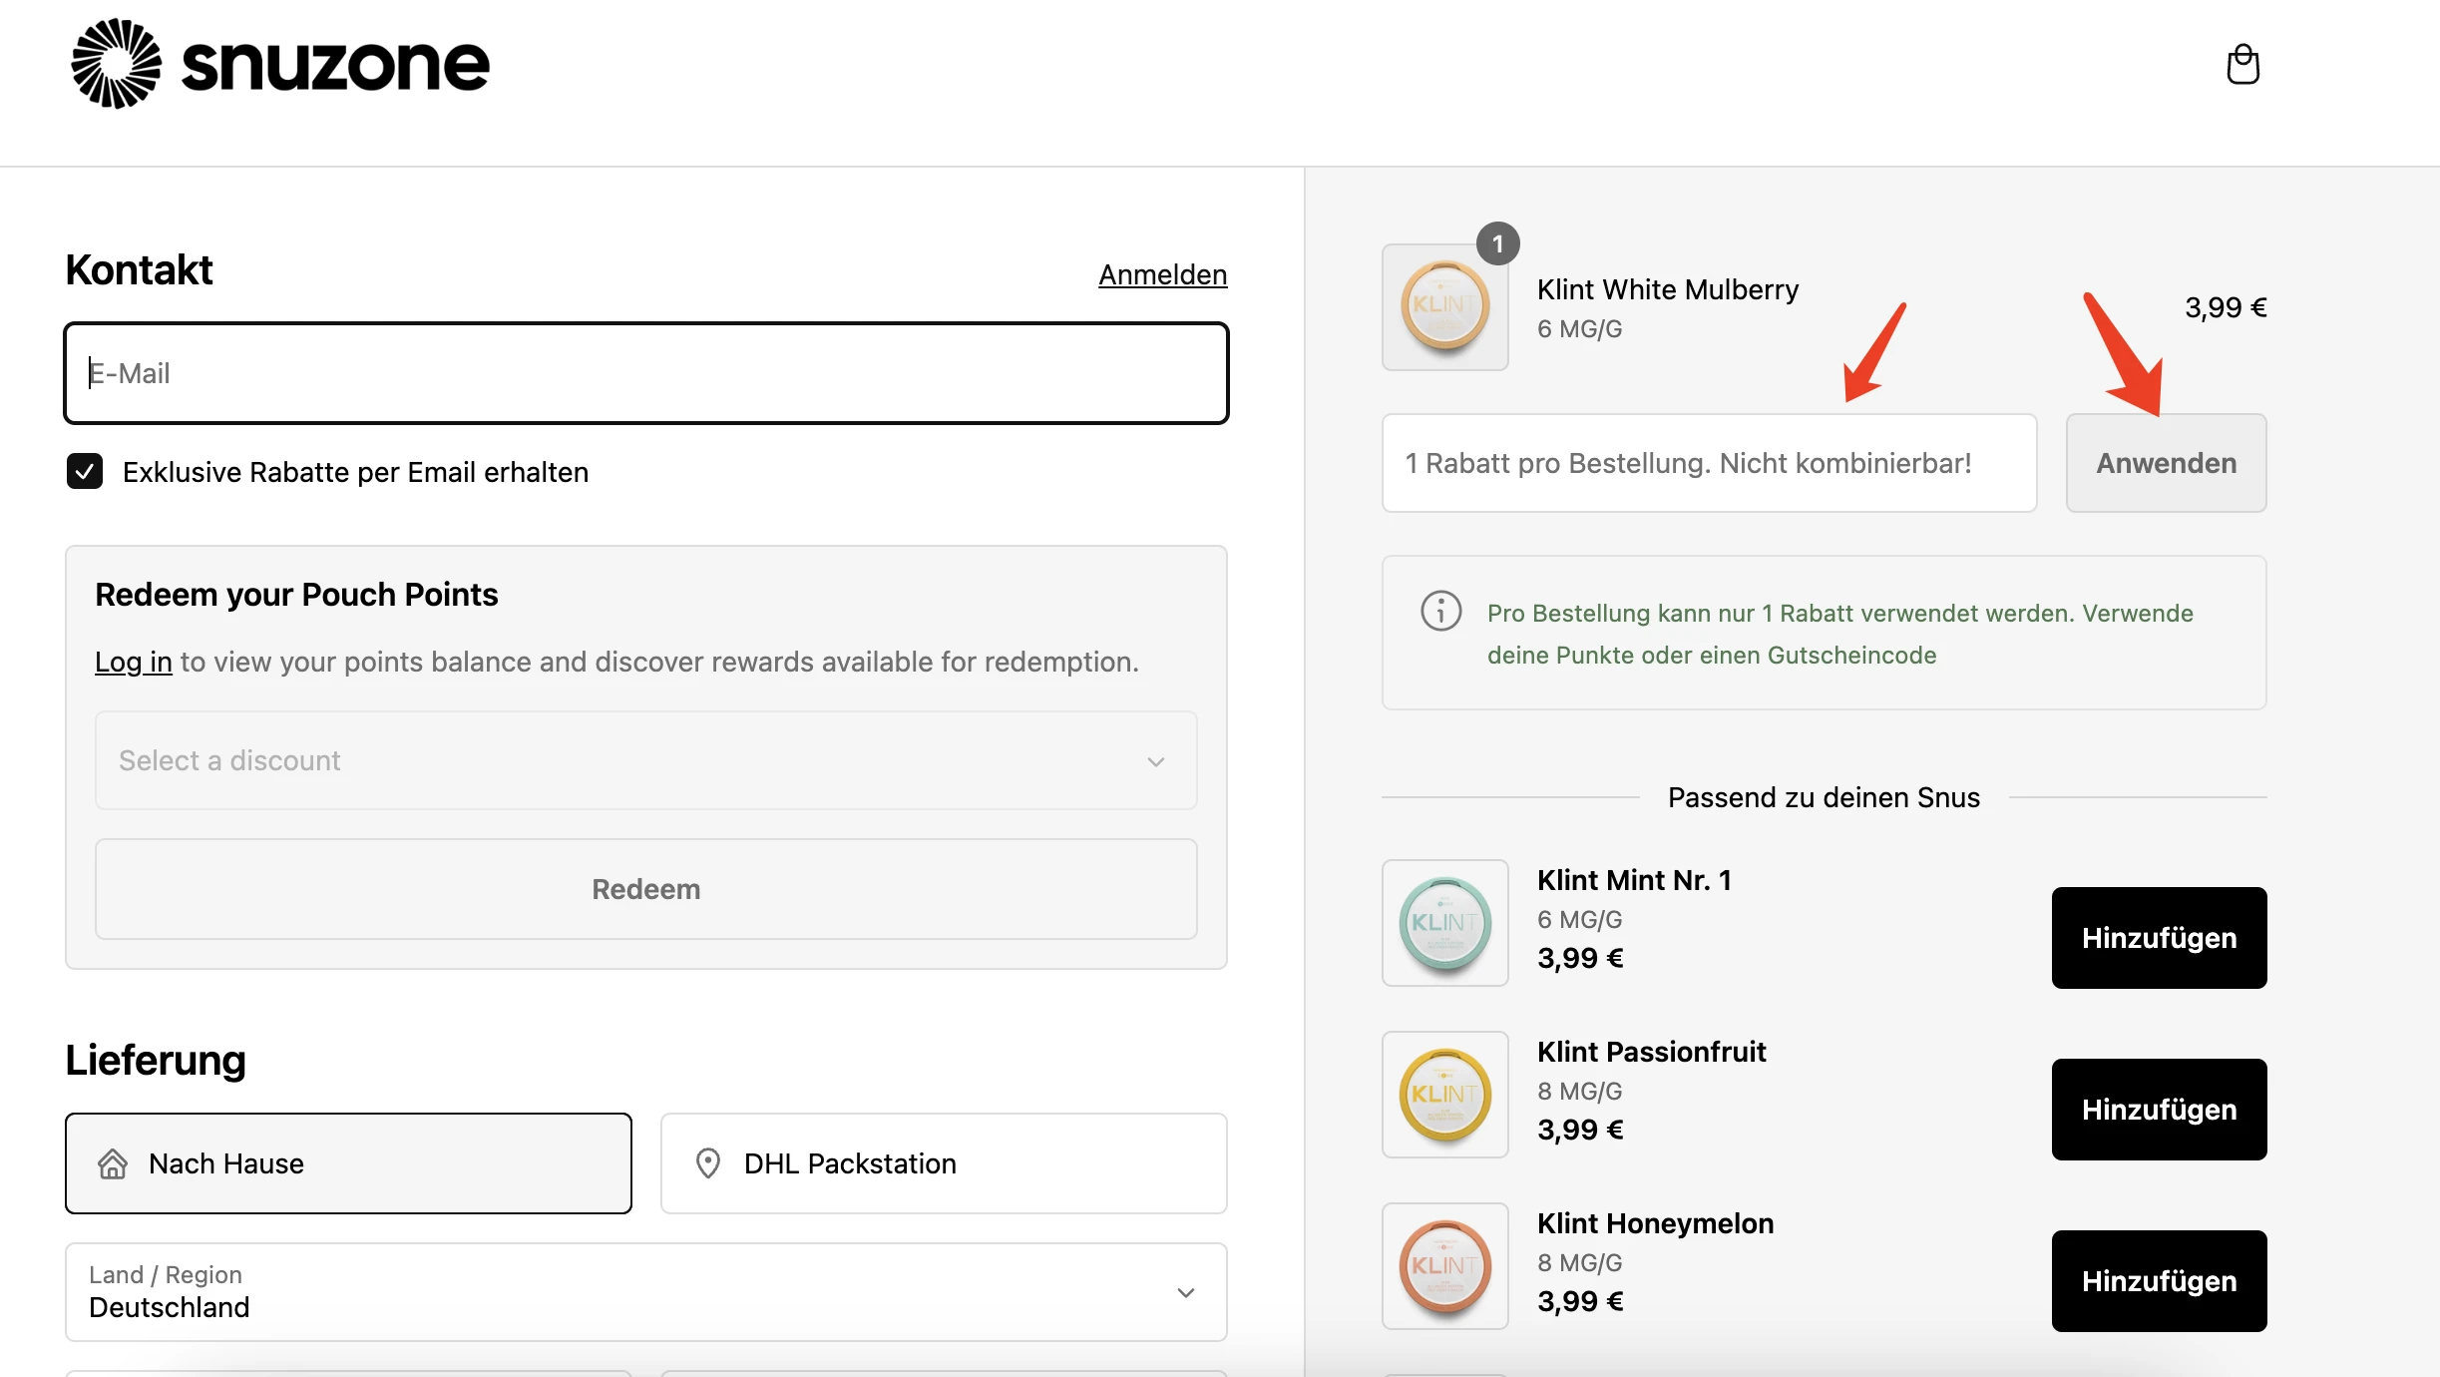Viewport: 2440px width, 1377px height.
Task: Click the Klint Honeymelon product name
Action: click(1655, 1223)
